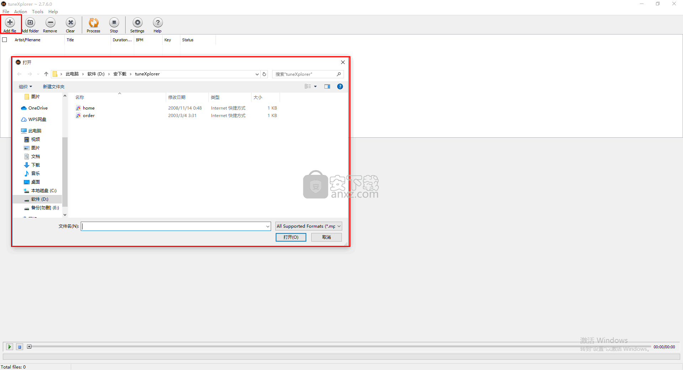Select the home shortcut file
Viewport: 683px width, 370px height.
pos(89,108)
